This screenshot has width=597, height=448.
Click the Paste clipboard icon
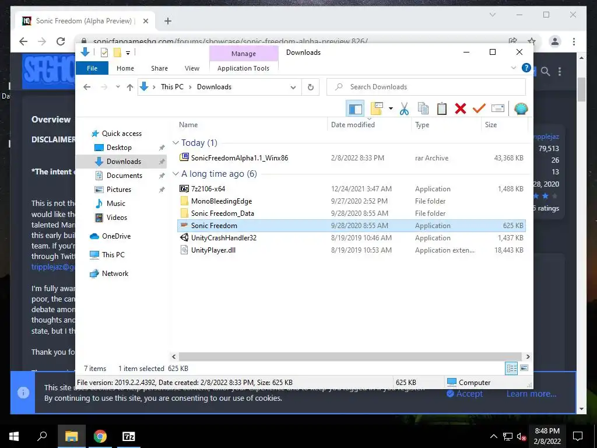[x=442, y=109]
